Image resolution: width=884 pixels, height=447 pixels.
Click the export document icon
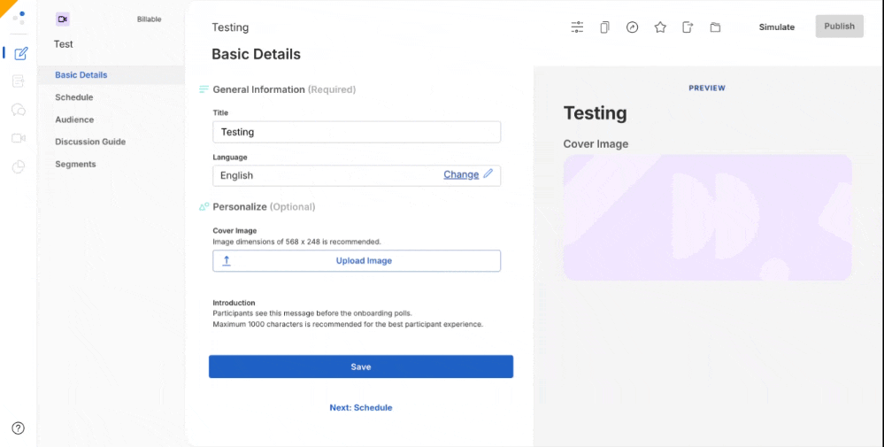(x=688, y=27)
